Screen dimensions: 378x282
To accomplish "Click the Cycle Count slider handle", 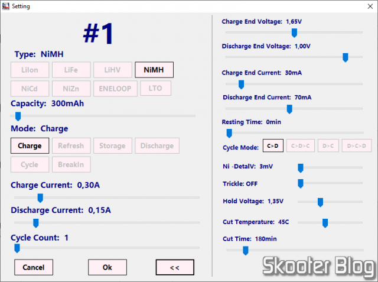I will pyautogui.click(x=17, y=248).
